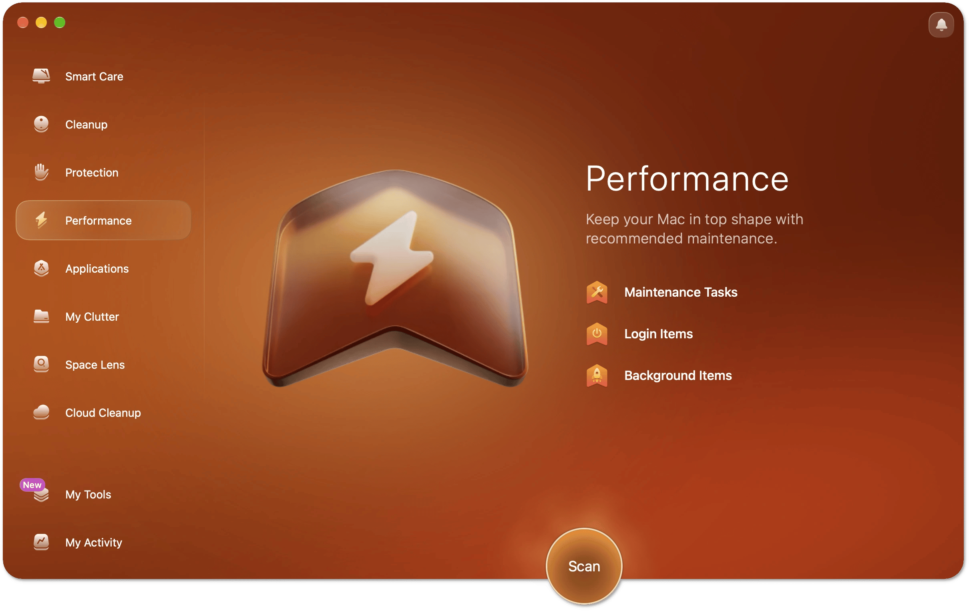Click the yellow minimize window button

pyautogui.click(x=41, y=22)
